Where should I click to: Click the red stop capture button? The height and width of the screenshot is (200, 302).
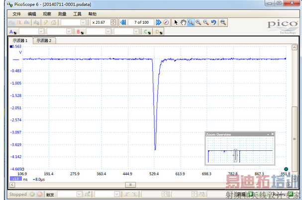coord(40,194)
